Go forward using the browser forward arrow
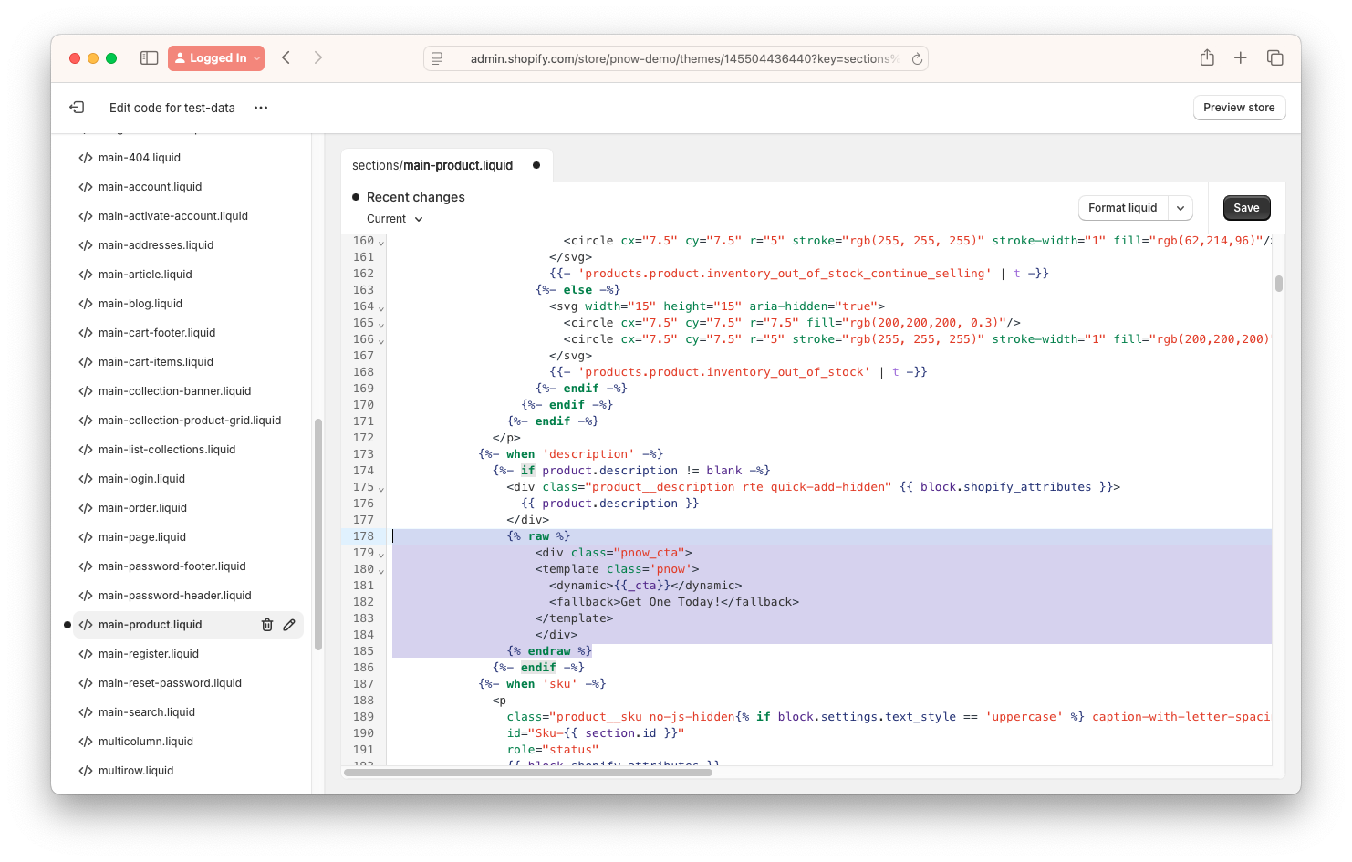Image resolution: width=1352 pixels, height=862 pixels. point(317,57)
